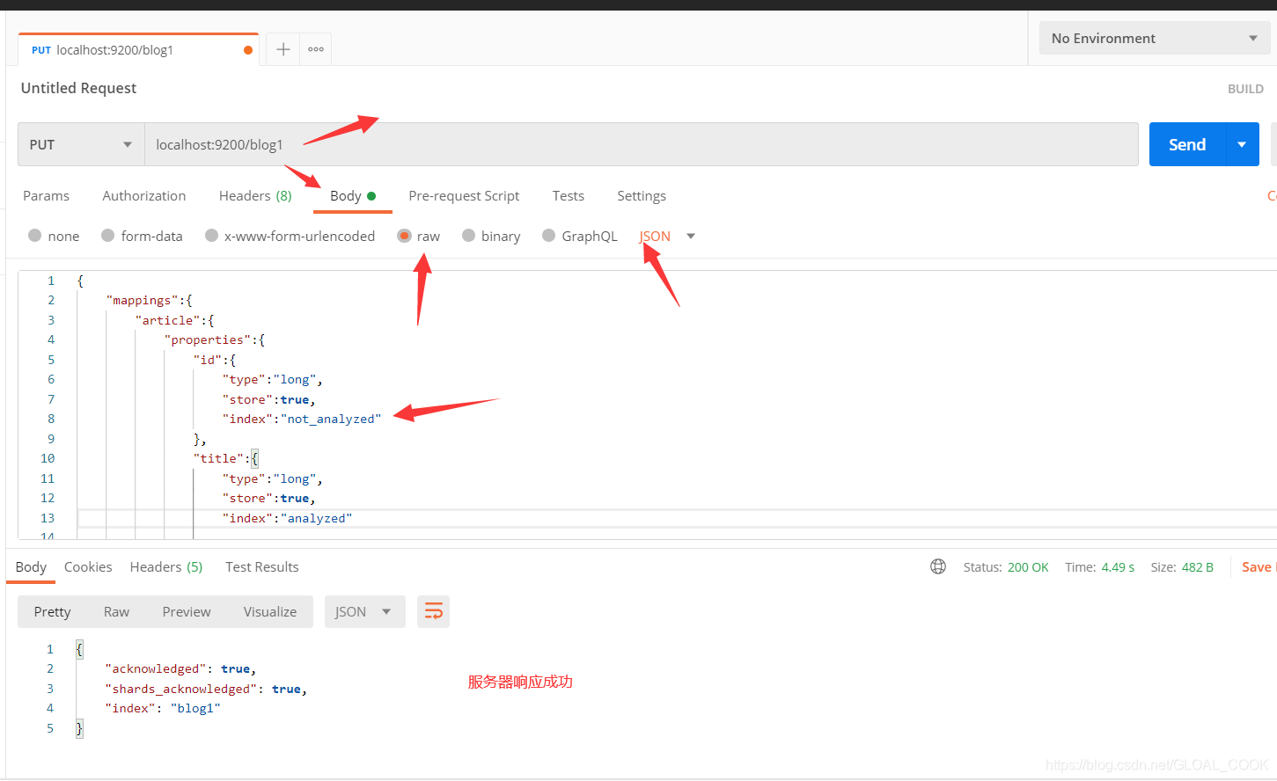Select the request Body tab
Screen dimensions: 1277x781
pyautogui.click(x=352, y=195)
